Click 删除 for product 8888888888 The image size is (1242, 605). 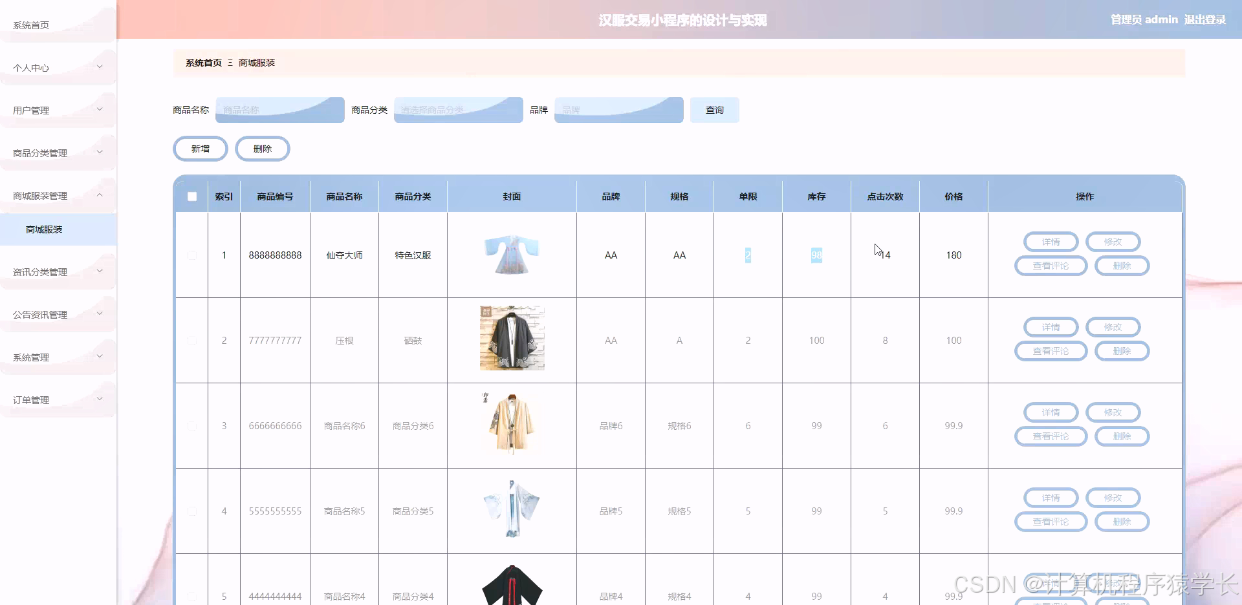click(1122, 266)
